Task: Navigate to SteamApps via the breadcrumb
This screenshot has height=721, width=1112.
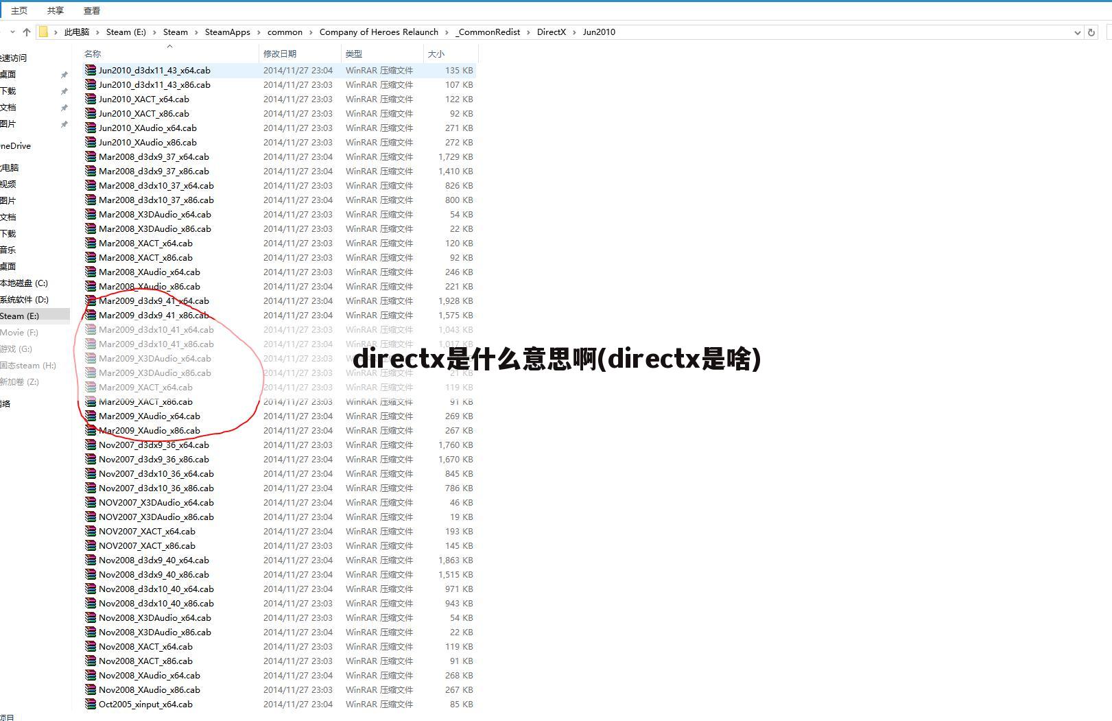Action: tap(228, 32)
